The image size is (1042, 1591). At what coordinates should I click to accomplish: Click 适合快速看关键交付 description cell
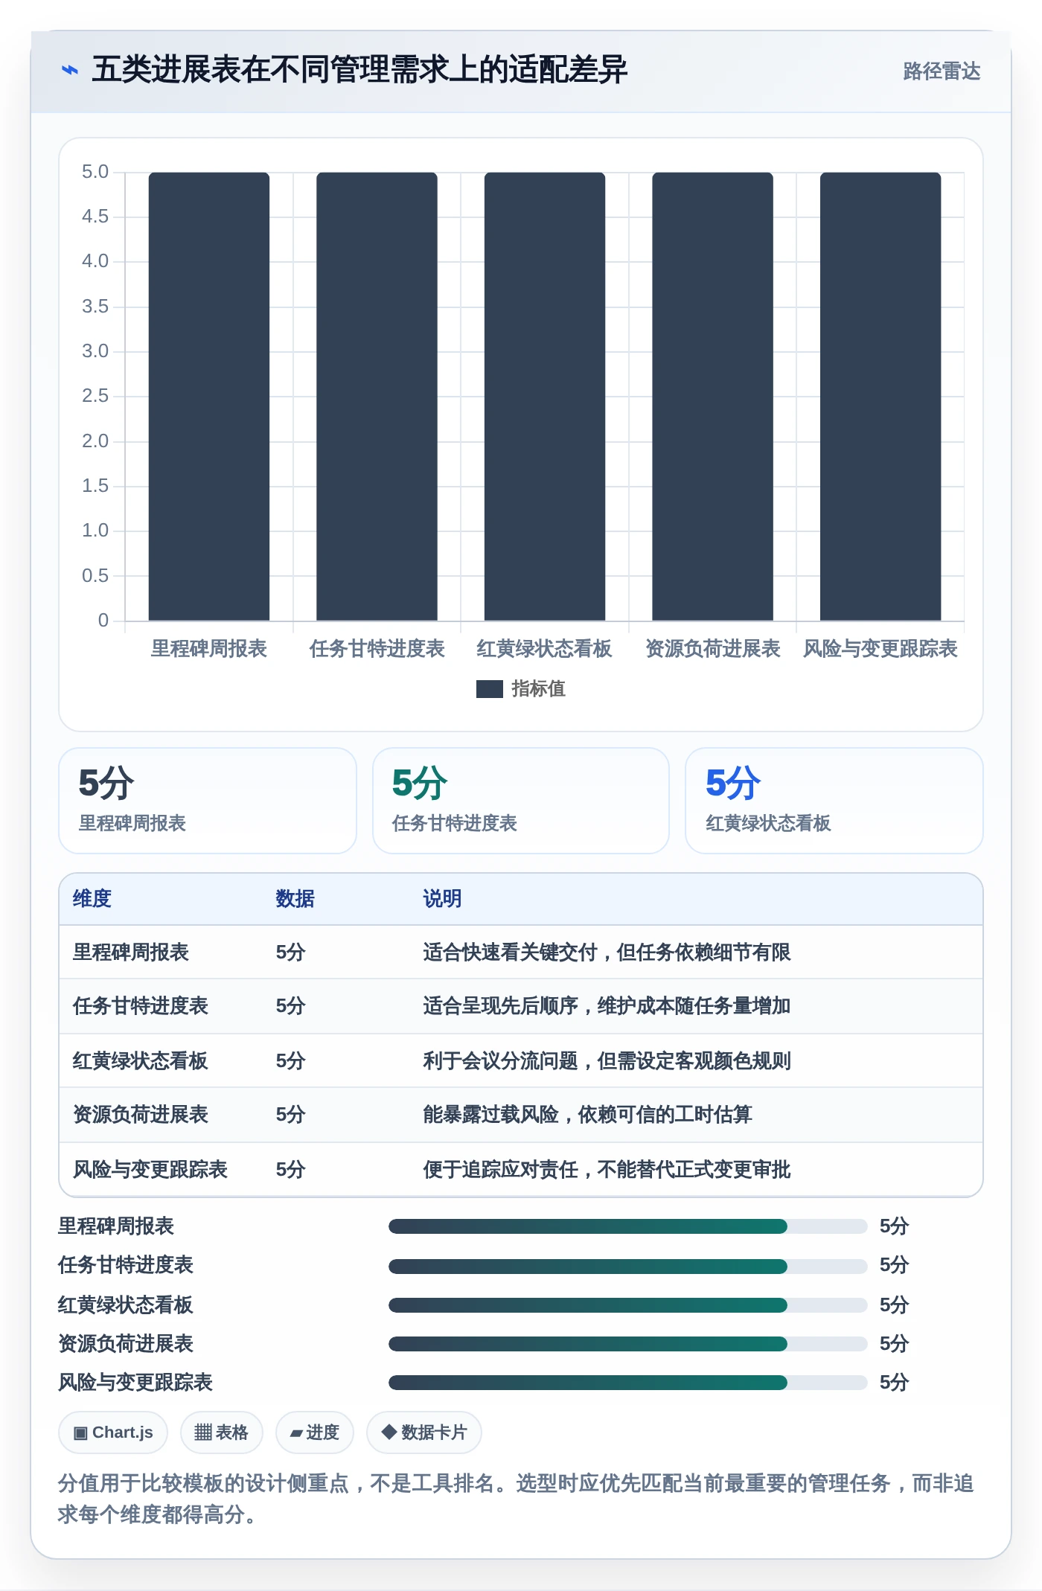pos(607,953)
